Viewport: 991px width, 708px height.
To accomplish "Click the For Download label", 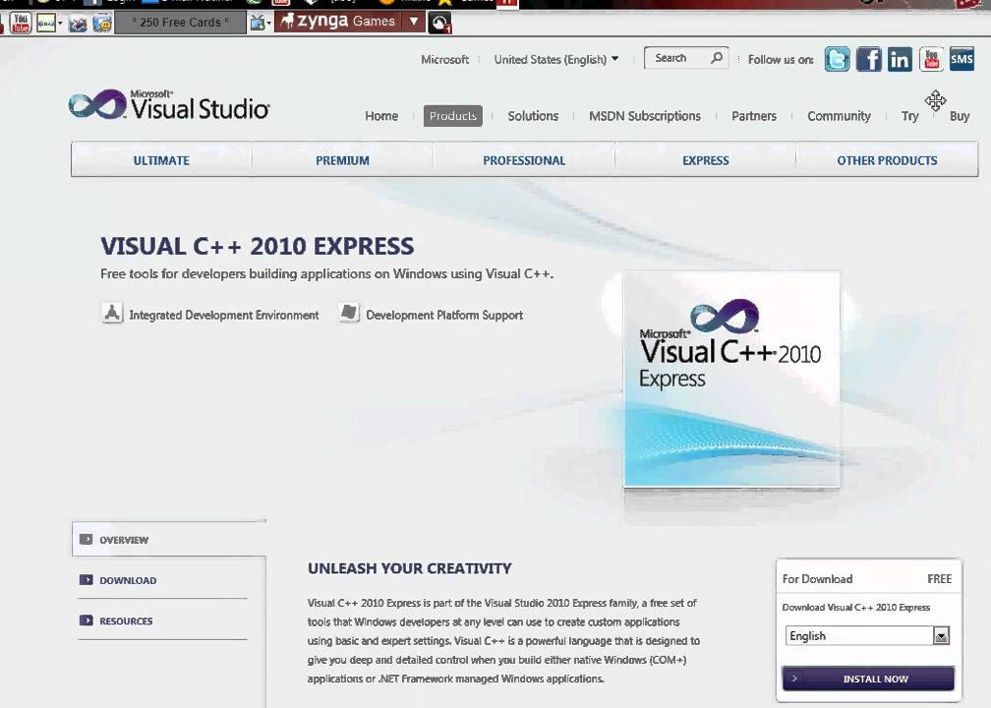I will [x=817, y=578].
